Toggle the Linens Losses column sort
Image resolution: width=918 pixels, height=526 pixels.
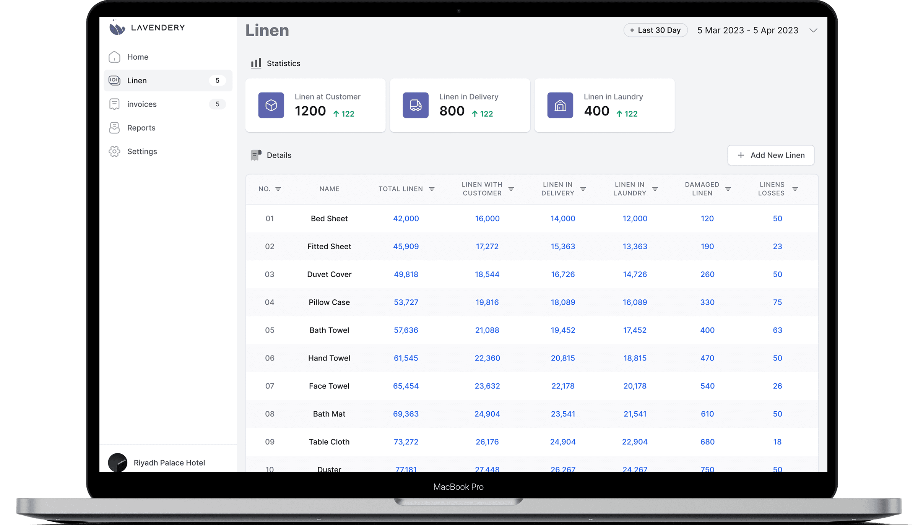click(795, 189)
